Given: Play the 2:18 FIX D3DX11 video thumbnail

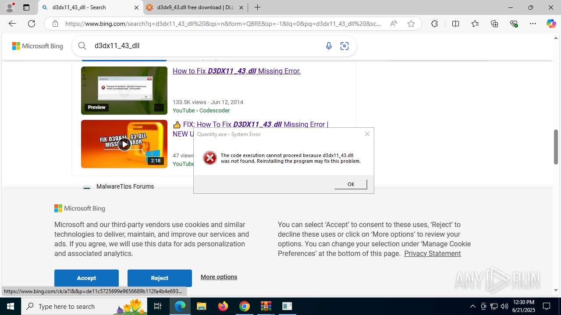Looking at the screenshot, I should (124, 144).
